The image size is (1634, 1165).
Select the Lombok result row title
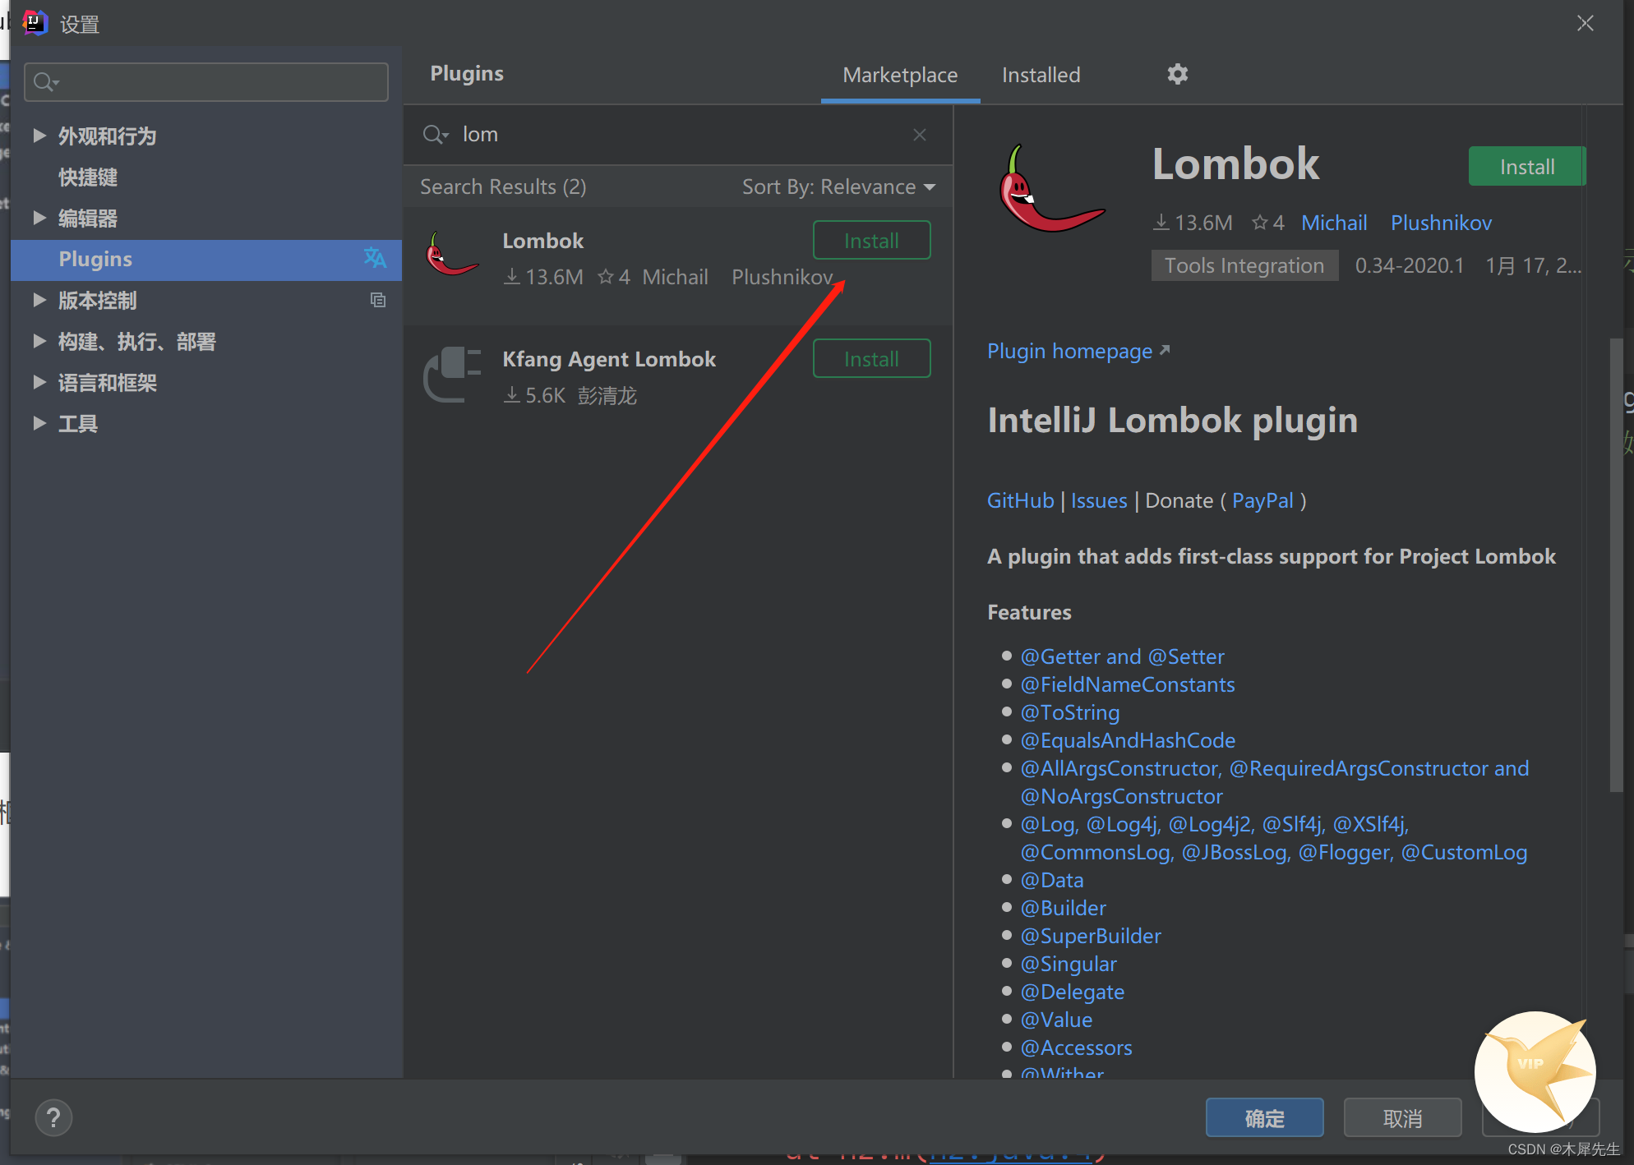[543, 241]
